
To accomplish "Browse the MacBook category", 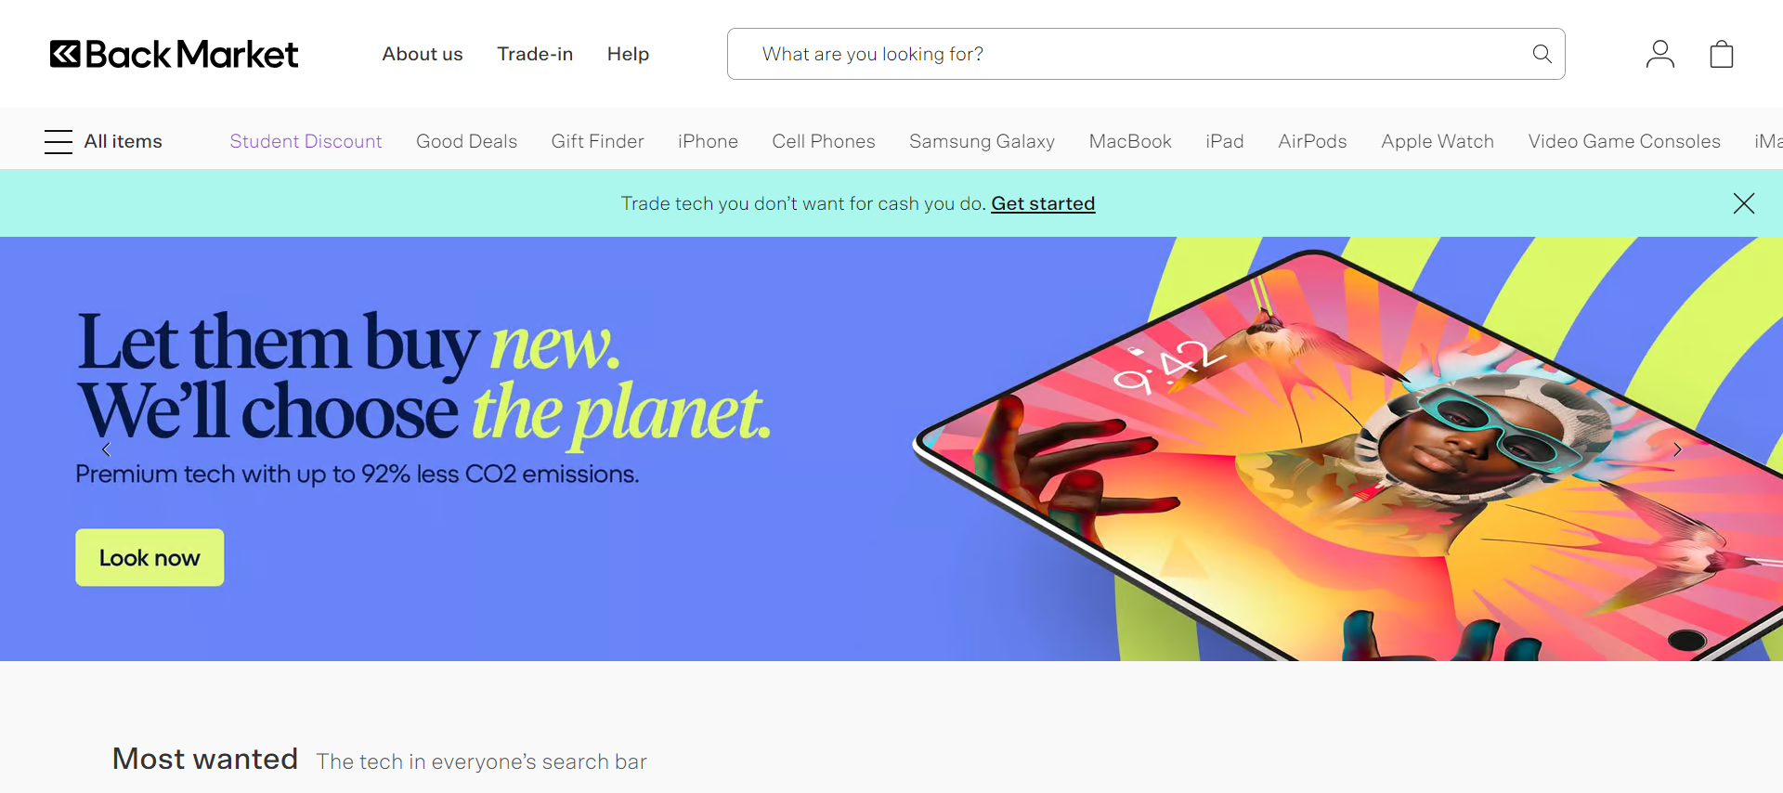I will [x=1130, y=141].
